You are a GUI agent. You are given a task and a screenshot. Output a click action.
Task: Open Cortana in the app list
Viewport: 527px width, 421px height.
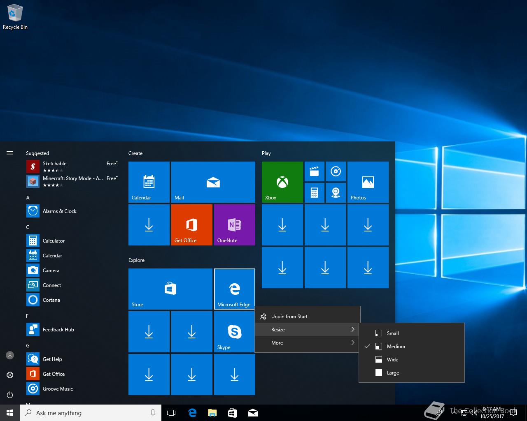72,300
